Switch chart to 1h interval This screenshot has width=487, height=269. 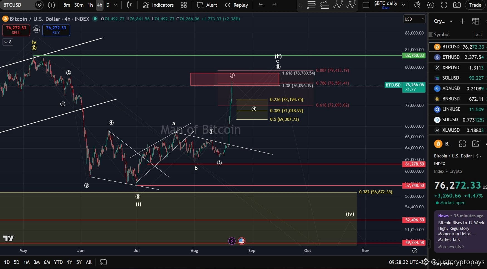[90, 5]
